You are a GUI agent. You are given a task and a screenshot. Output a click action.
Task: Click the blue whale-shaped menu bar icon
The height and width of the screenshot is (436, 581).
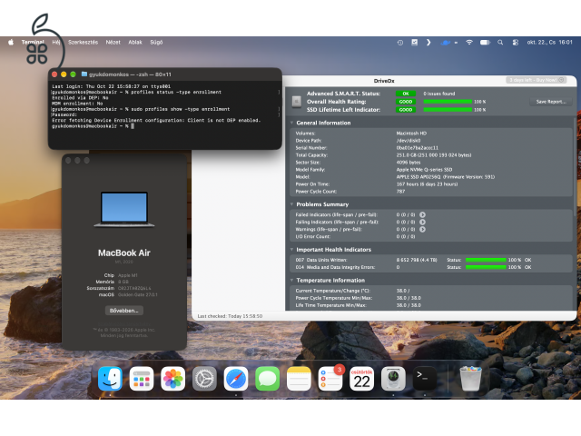(x=446, y=43)
